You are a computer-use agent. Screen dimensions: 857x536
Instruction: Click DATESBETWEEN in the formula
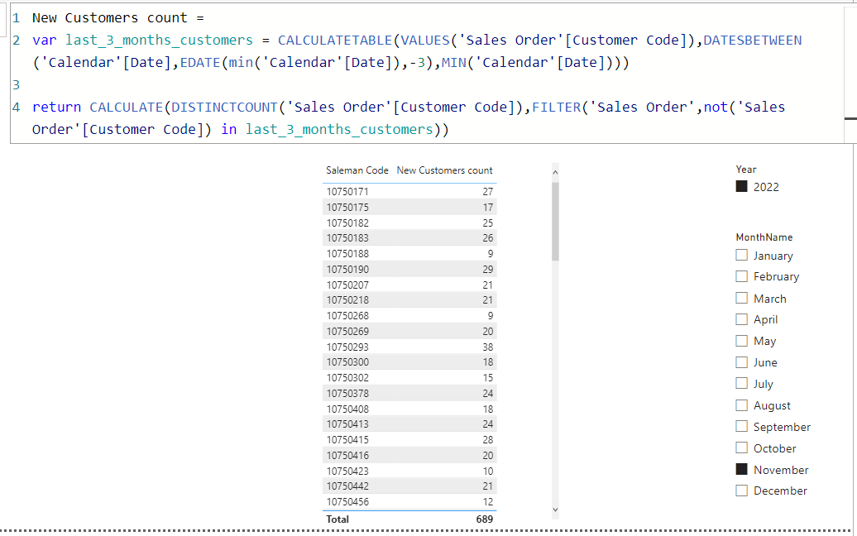[752, 41]
